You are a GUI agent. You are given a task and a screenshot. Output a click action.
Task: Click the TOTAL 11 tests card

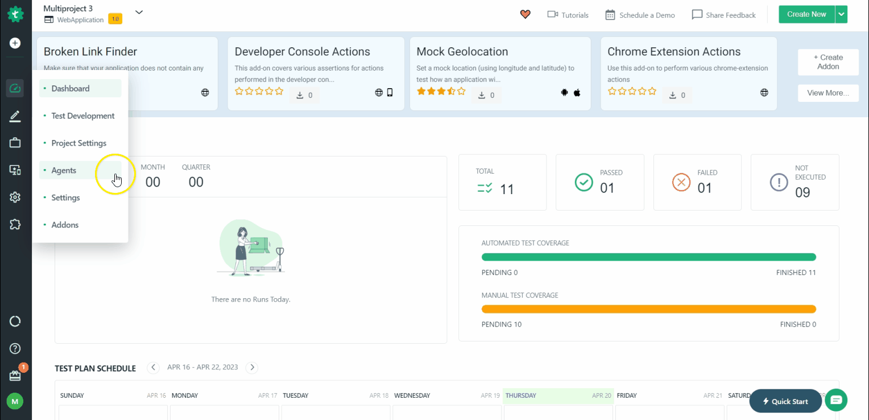coord(502,182)
